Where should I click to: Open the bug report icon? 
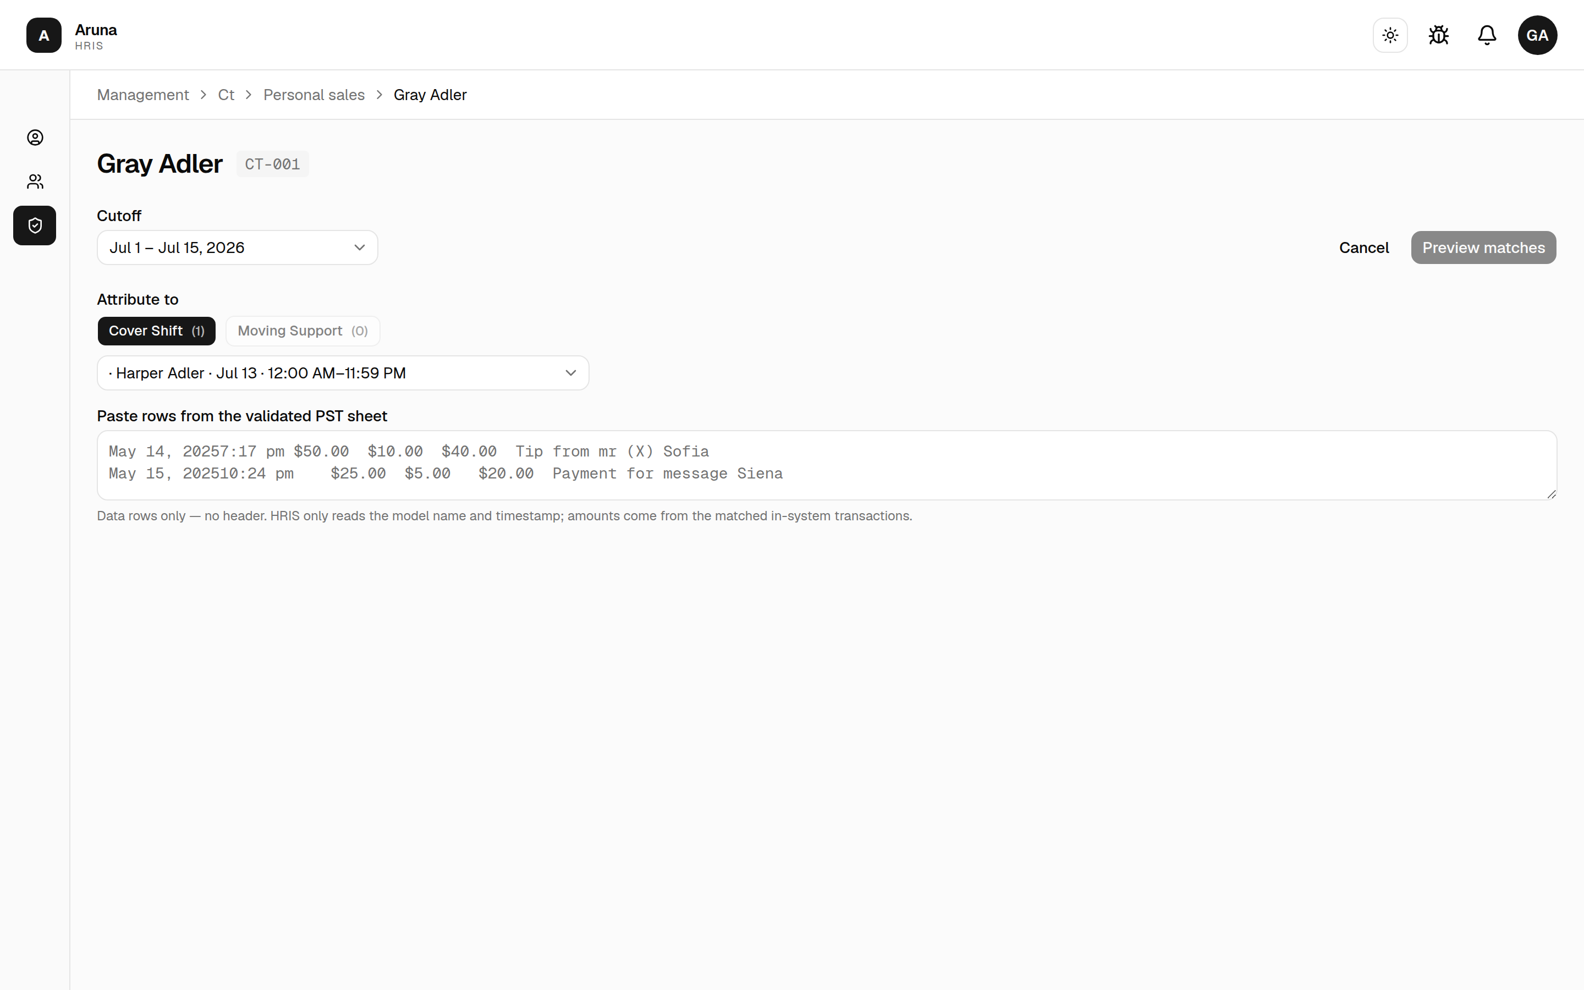[x=1439, y=35]
